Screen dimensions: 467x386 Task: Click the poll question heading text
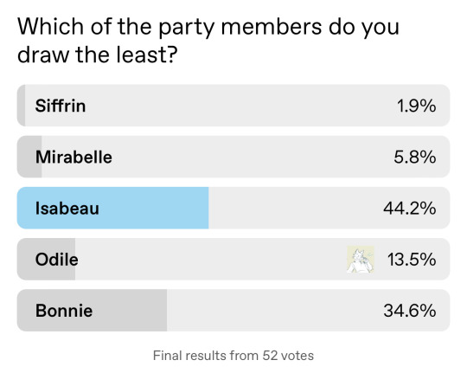208,40
